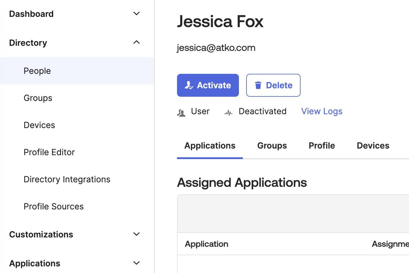
Task: Open Directory Integrations in the sidebar
Action: 67,179
